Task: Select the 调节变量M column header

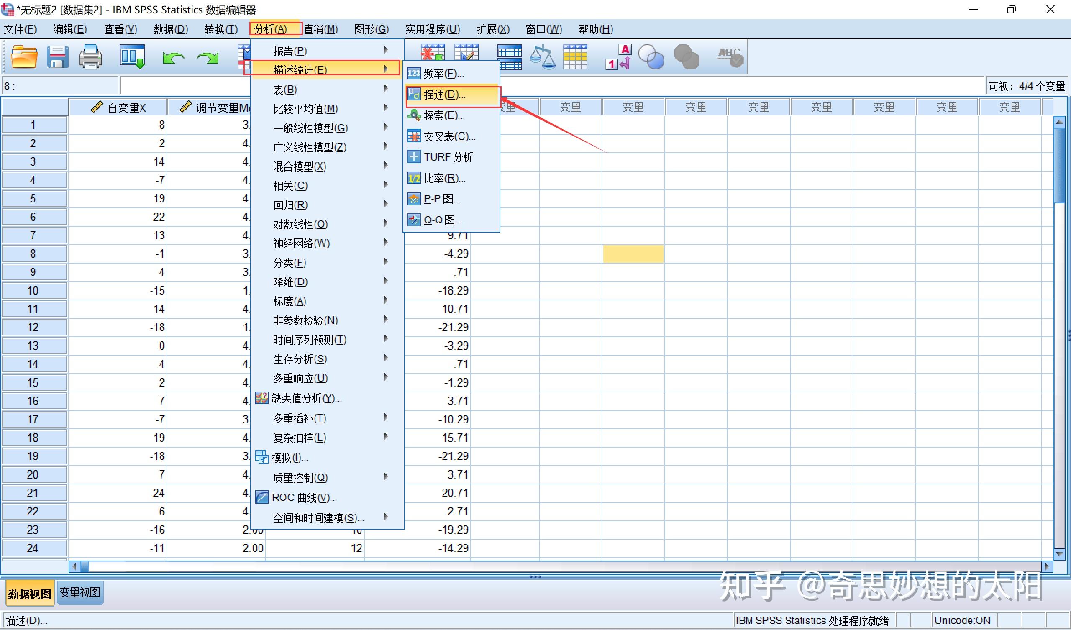Action: tap(209, 108)
